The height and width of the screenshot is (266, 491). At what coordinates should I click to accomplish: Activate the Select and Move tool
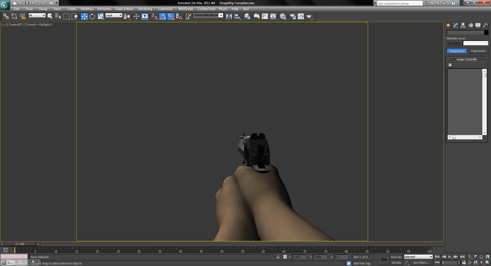pos(84,16)
